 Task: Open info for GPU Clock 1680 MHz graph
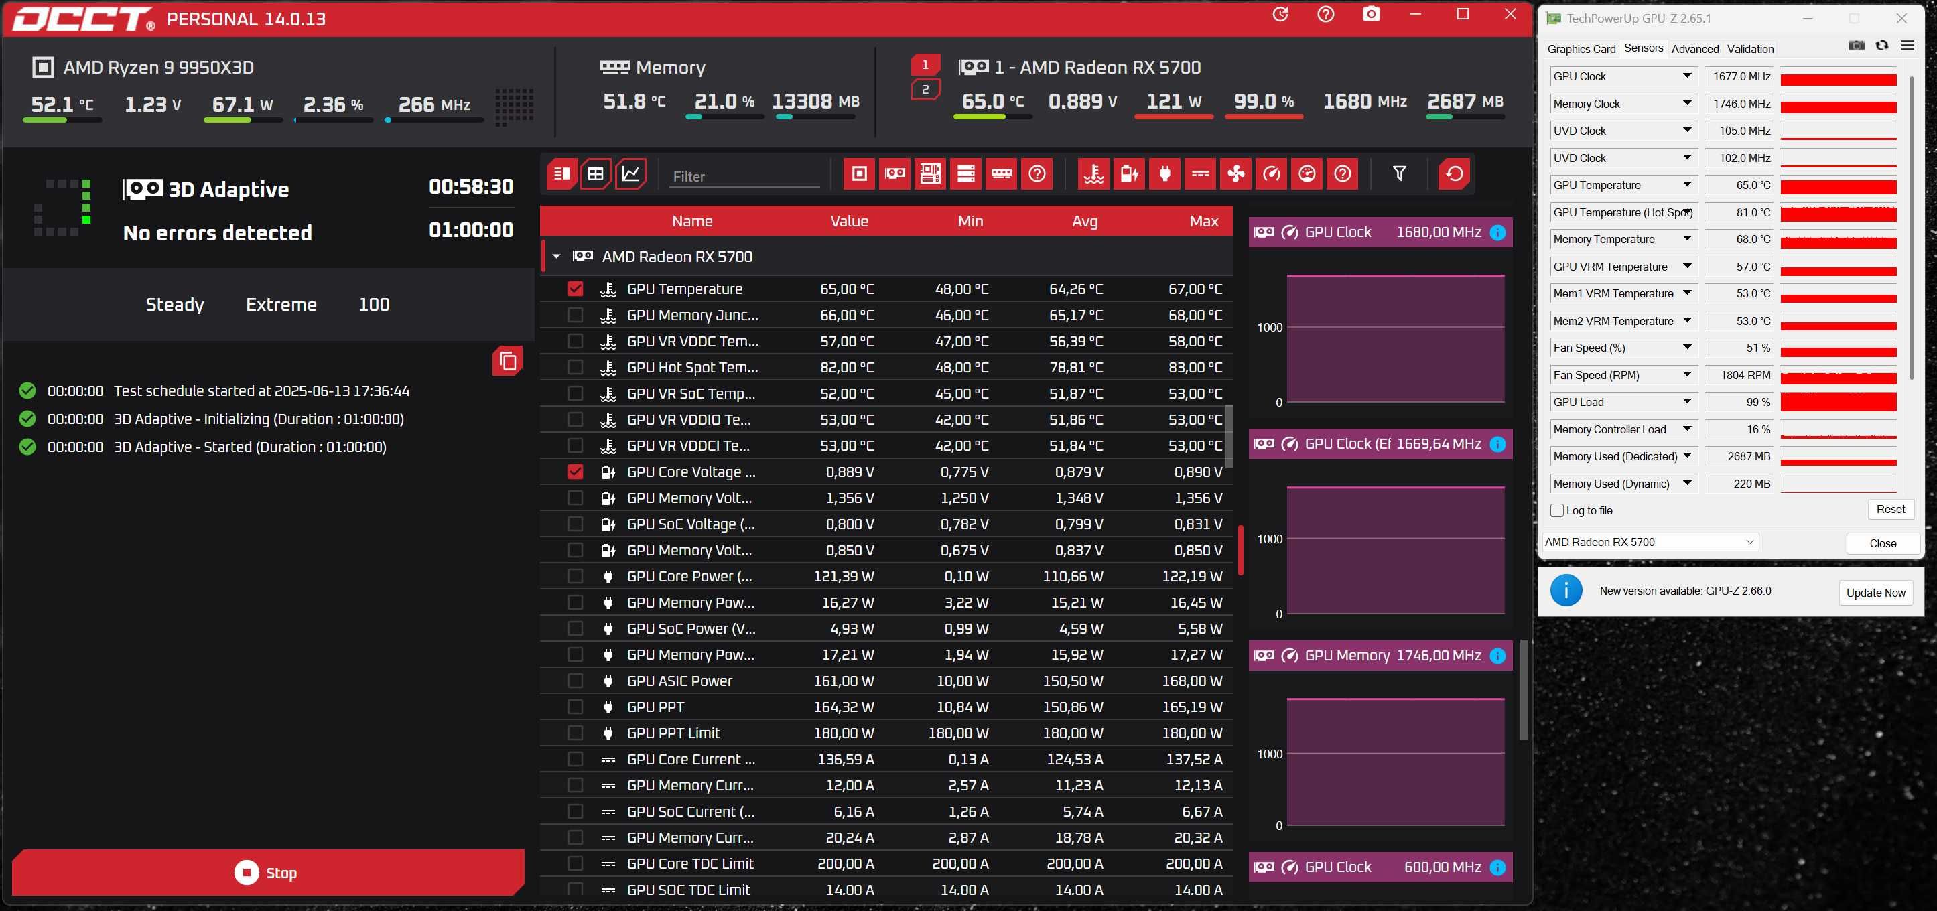click(x=1497, y=232)
